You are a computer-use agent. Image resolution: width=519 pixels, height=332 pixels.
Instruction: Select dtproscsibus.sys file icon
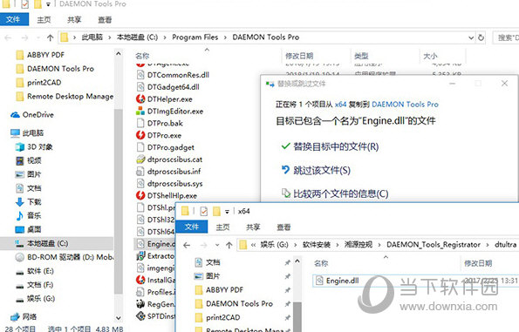(x=140, y=184)
